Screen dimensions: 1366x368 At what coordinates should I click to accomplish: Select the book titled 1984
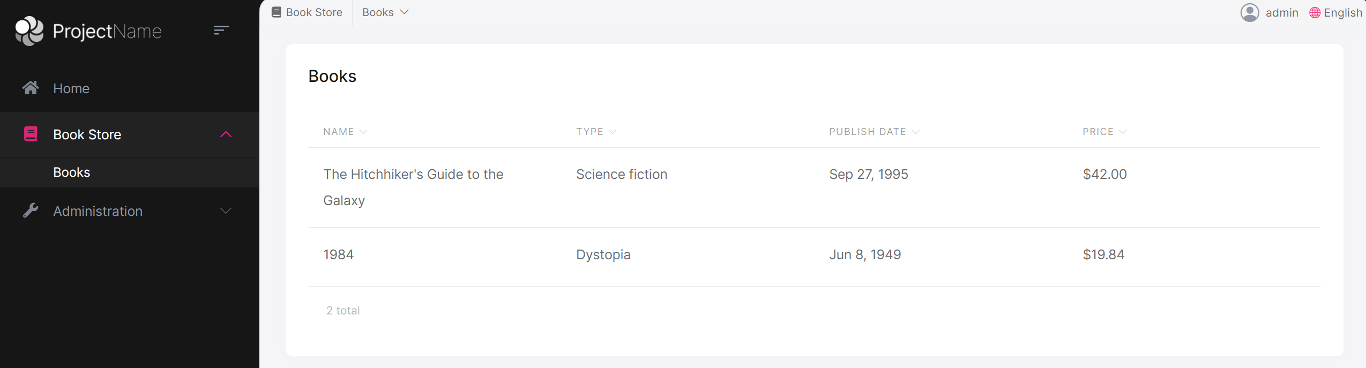point(338,254)
